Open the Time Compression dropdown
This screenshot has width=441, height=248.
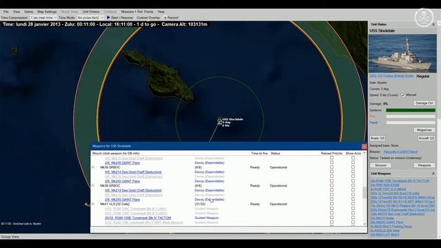click(43, 18)
